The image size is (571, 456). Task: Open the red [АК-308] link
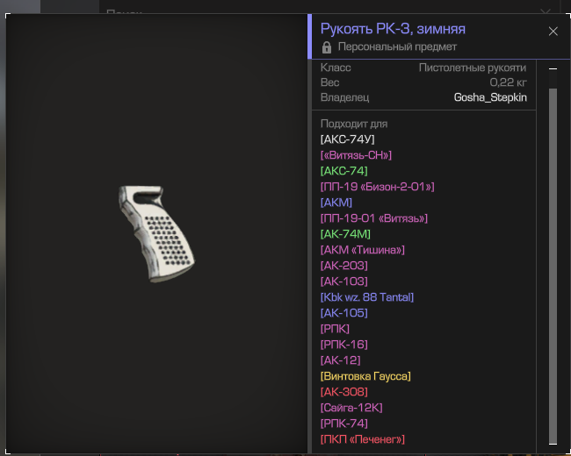tap(344, 392)
